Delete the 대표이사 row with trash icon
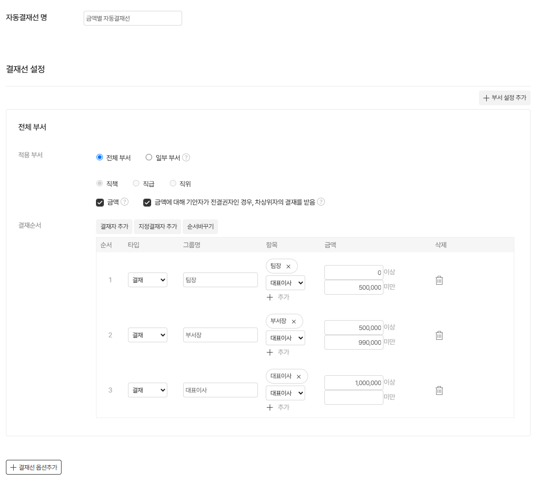Viewport: 537px width, 480px height. pos(440,390)
